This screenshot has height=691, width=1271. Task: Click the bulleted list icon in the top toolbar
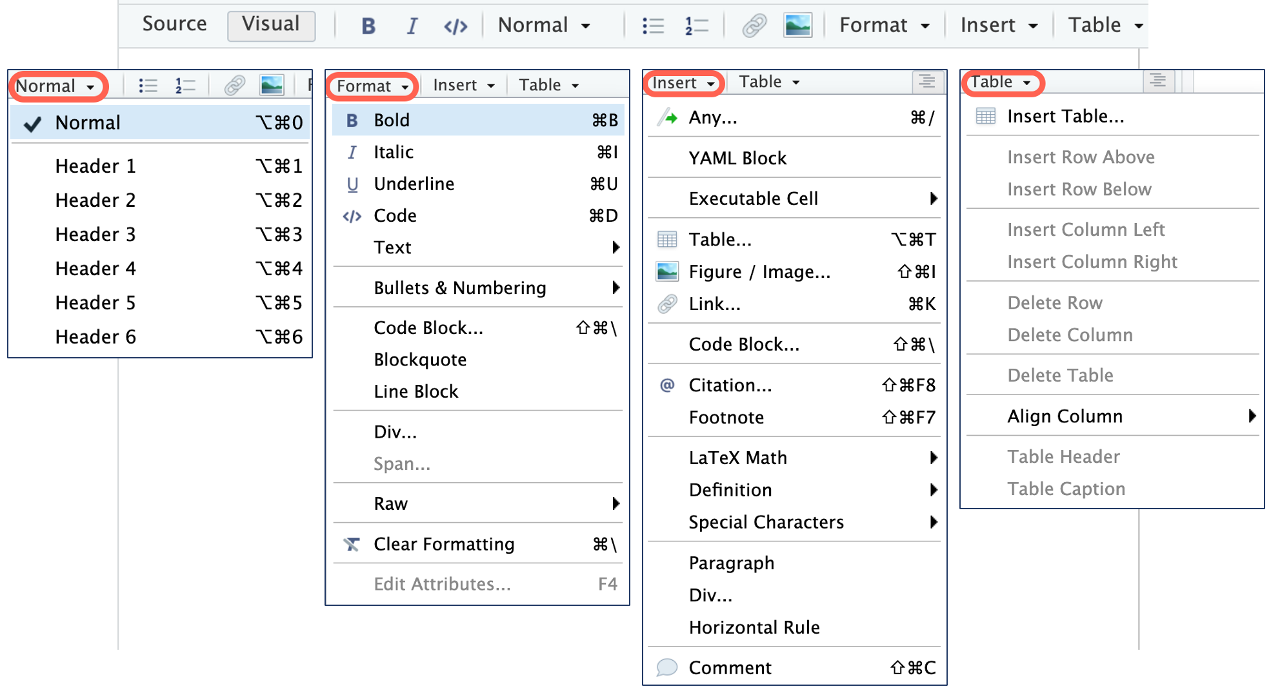(x=653, y=26)
